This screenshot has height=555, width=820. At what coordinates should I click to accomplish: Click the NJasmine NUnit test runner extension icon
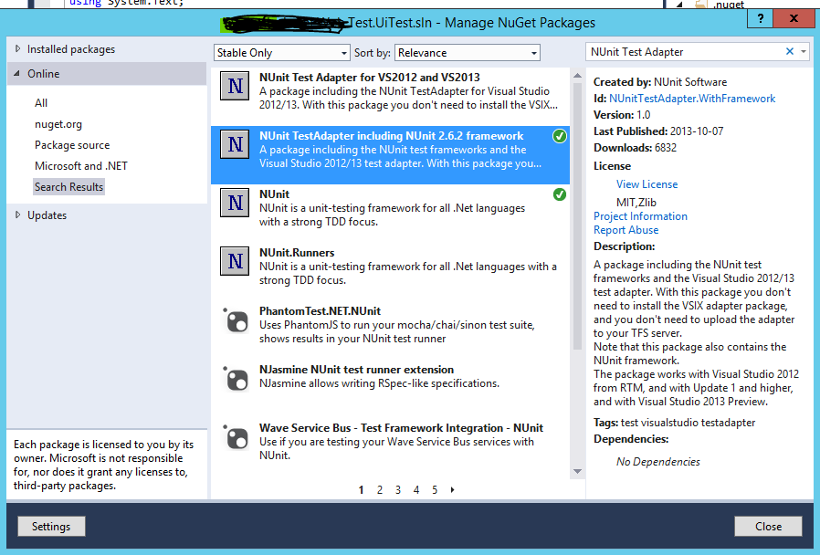[235, 378]
